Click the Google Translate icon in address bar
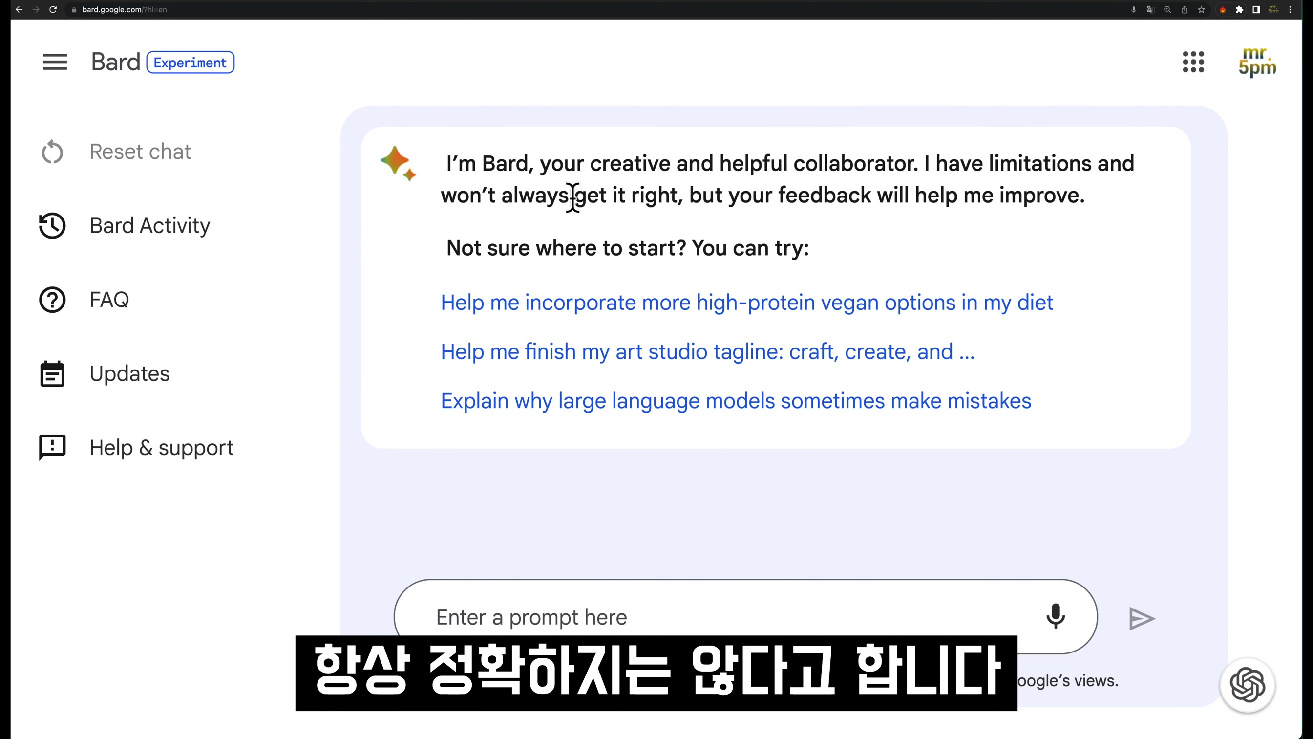Image resolution: width=1313 pixels, height=739 pixels. [x=1150, y=9]
